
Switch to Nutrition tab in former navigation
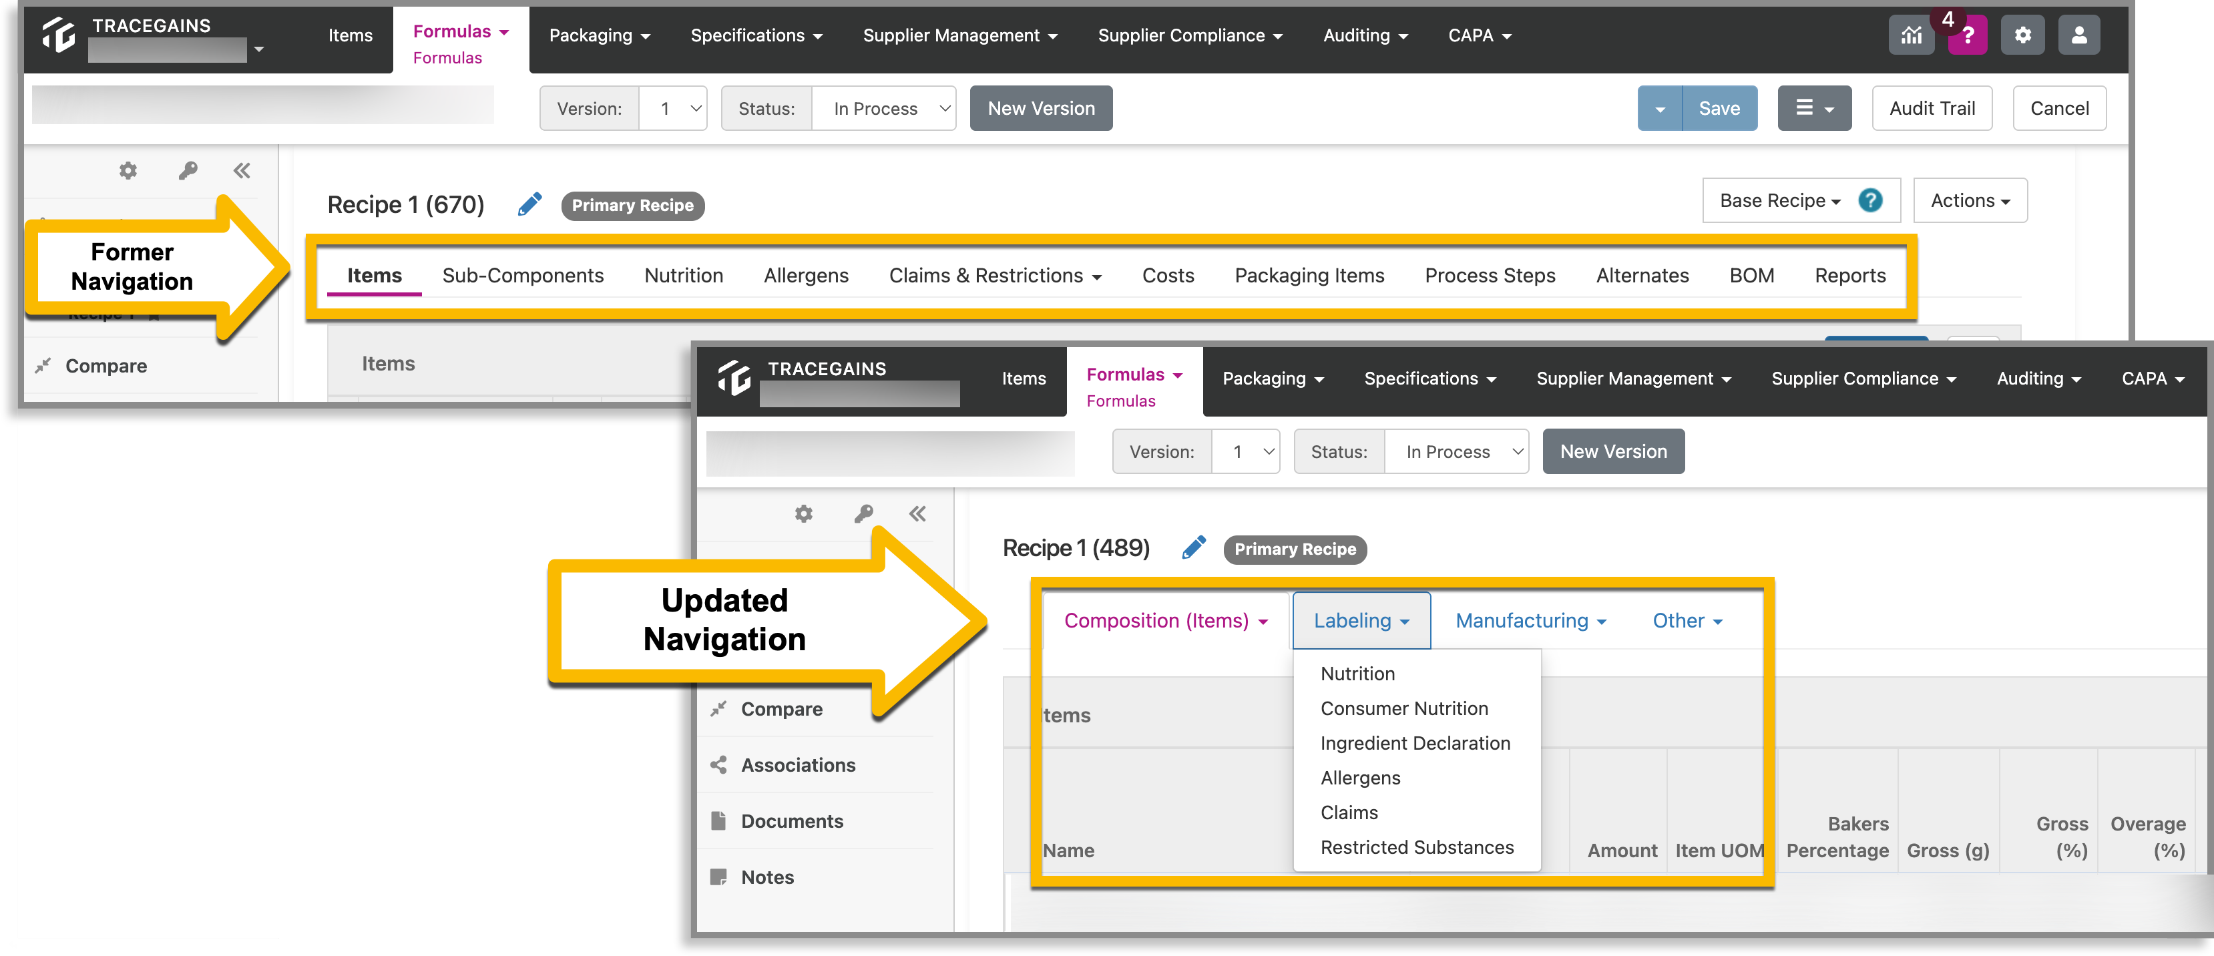point(683,275)
